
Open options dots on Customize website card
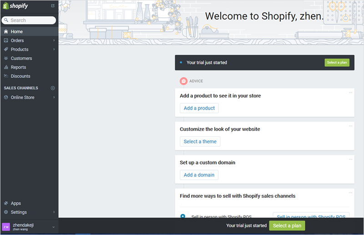tap(350, 126)
